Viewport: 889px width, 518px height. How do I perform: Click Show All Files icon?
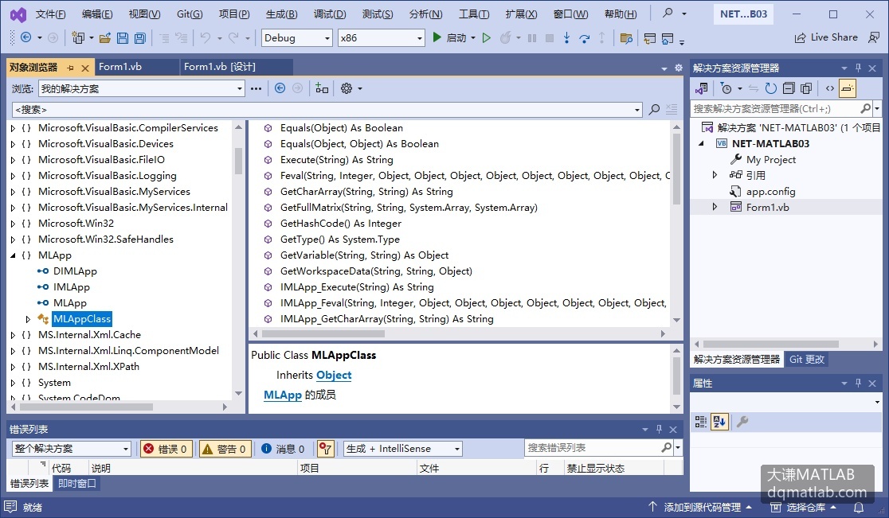point(806,88)
